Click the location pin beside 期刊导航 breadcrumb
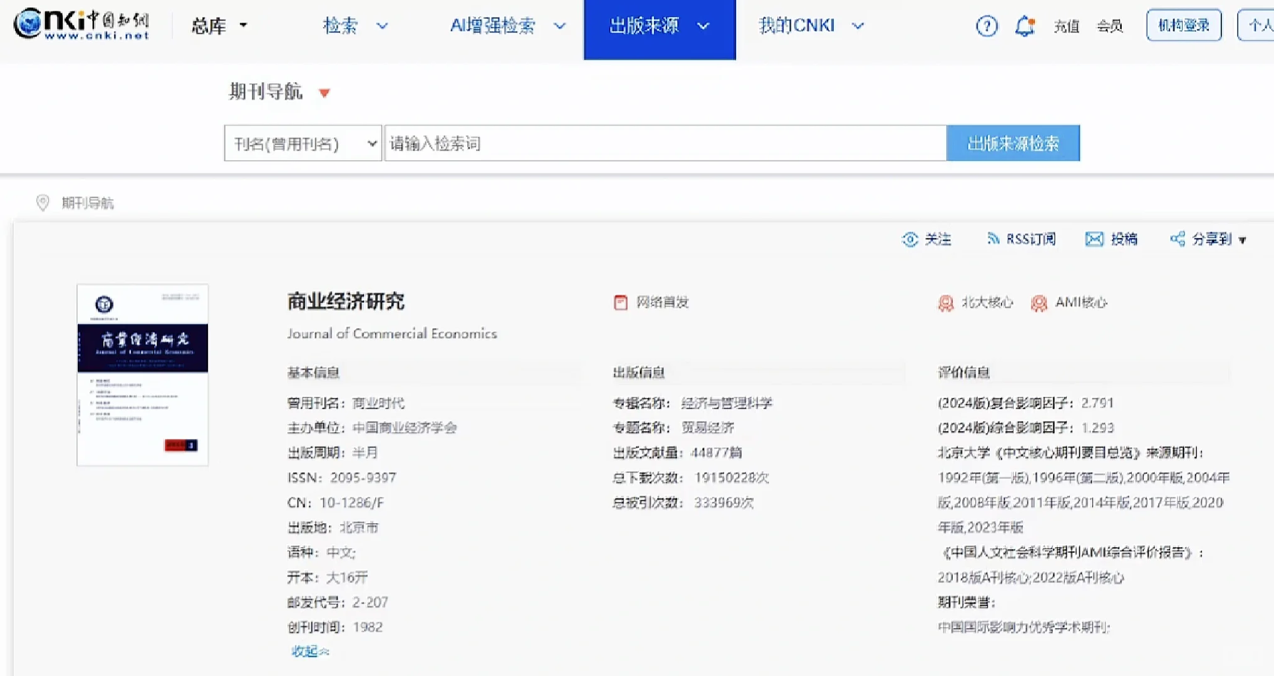Screen dimensions: 1274x676 [43, 203]
